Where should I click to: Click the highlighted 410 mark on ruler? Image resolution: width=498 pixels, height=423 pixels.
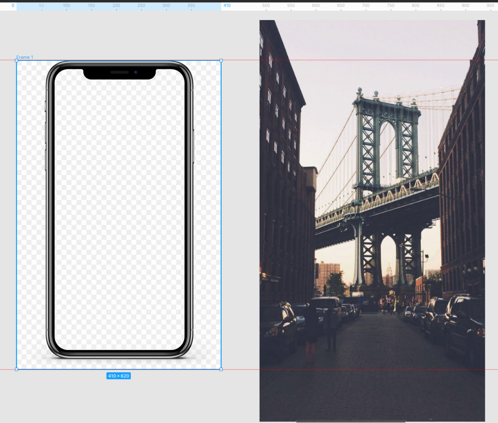(x=227, y=5)
